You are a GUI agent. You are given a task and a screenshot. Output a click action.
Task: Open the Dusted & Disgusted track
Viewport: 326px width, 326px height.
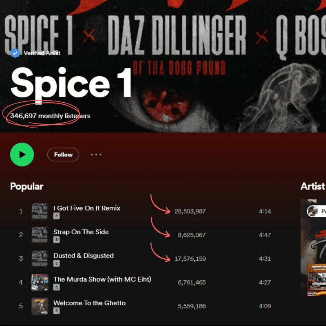84,256
